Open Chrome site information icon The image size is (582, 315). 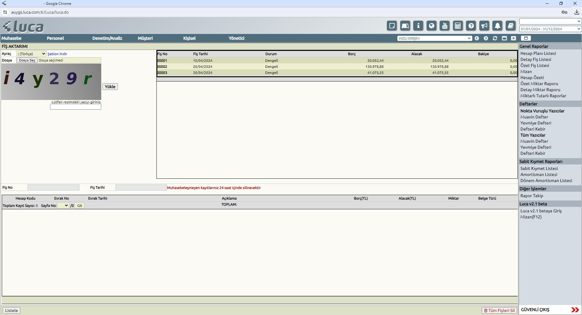click(x=5, y=12)
